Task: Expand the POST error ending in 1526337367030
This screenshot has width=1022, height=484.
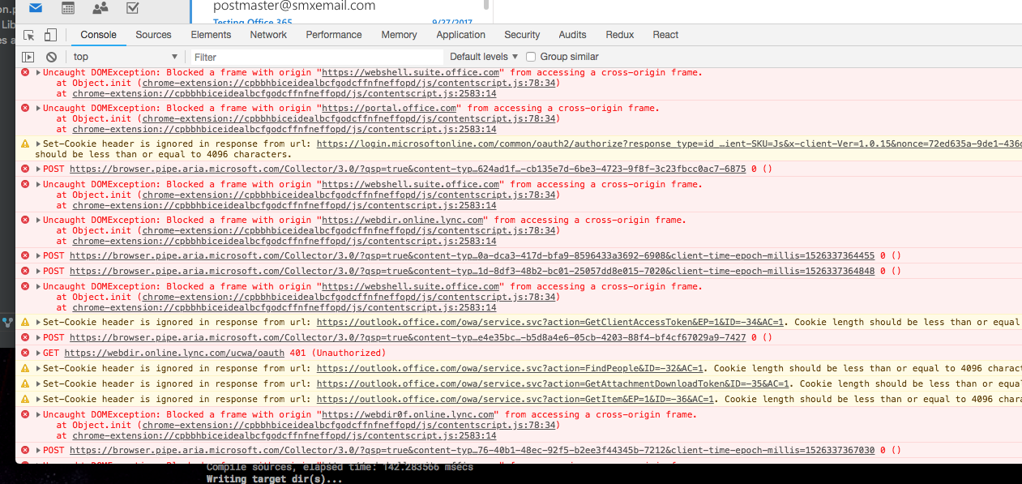Action: (38, 451)
